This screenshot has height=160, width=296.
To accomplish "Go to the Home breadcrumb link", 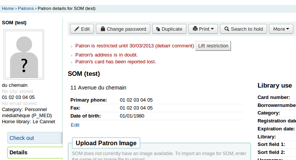I will pyautogui.click(x=8, y=8).
